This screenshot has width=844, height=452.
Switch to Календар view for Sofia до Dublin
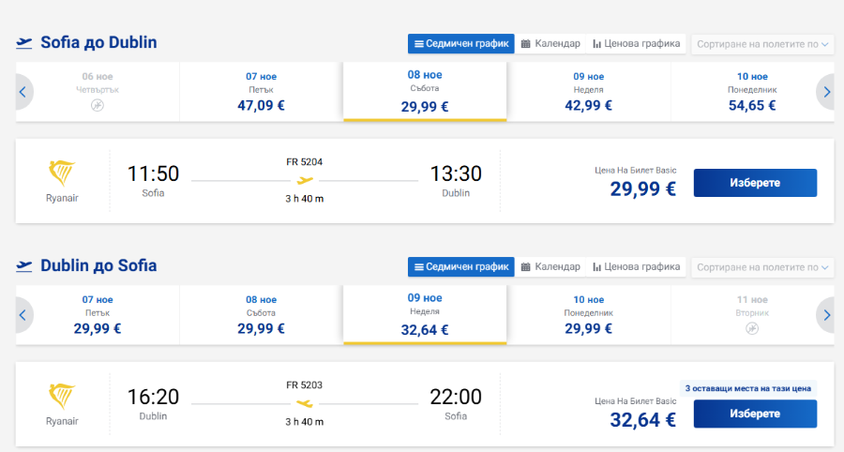pos(550,43)
